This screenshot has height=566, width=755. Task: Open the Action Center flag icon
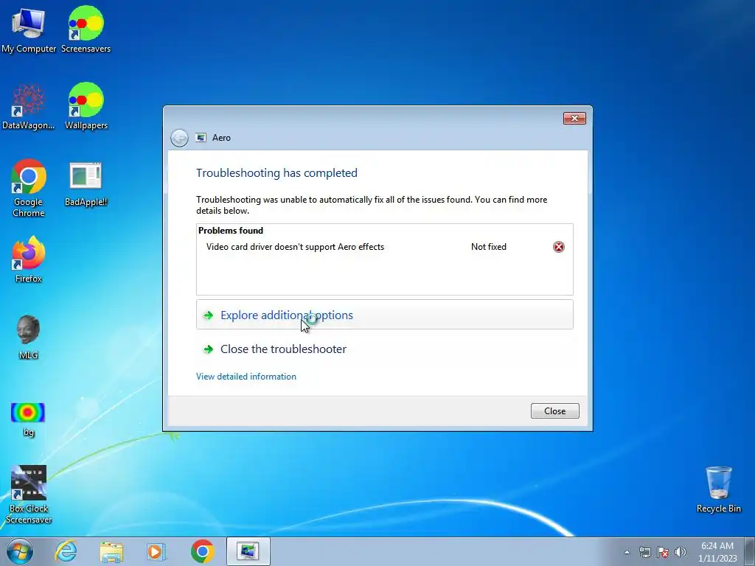[663, 552]
